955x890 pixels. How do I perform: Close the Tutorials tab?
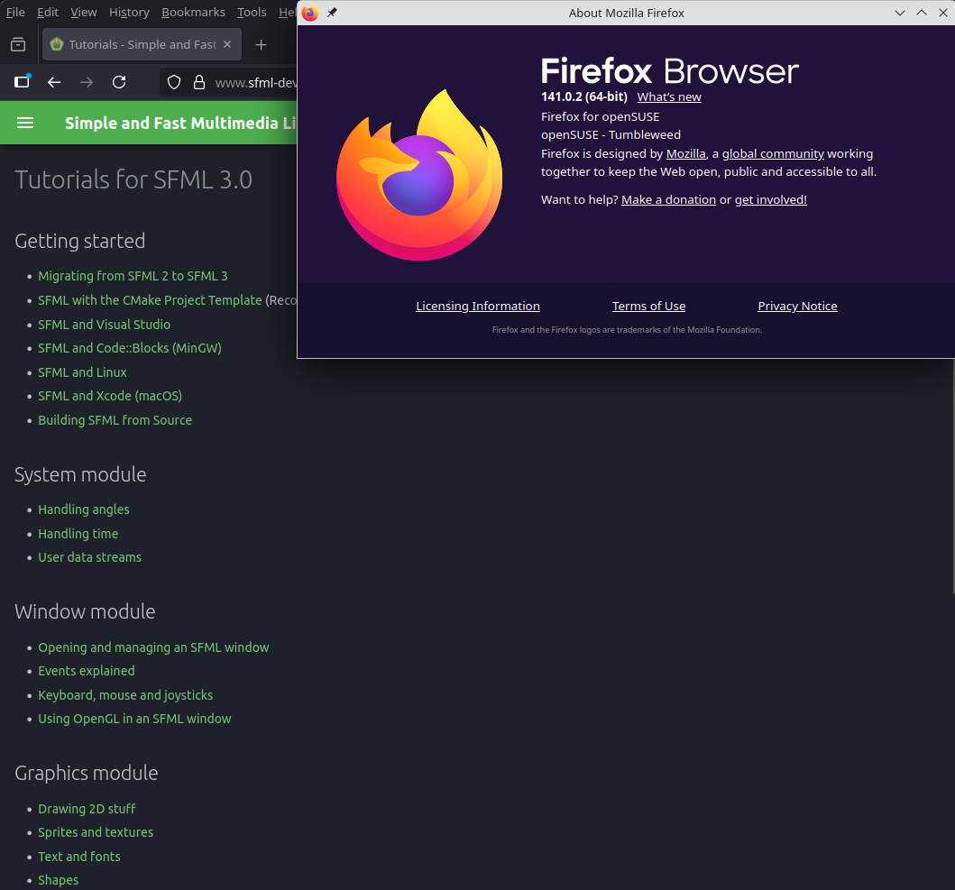pos(227,44)
